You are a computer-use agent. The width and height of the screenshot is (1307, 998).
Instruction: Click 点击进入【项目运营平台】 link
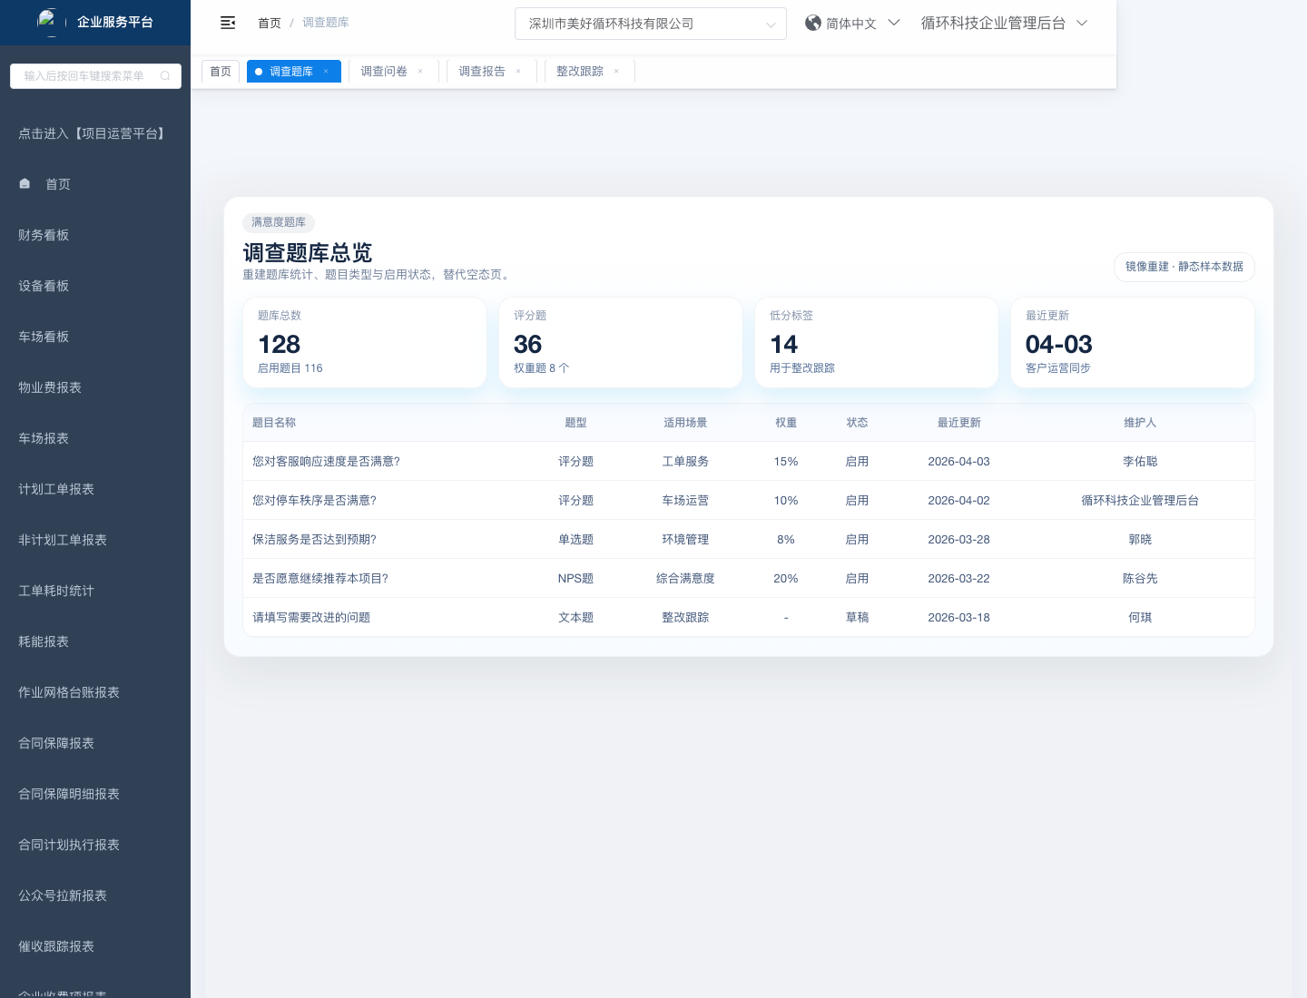point(93,133)
